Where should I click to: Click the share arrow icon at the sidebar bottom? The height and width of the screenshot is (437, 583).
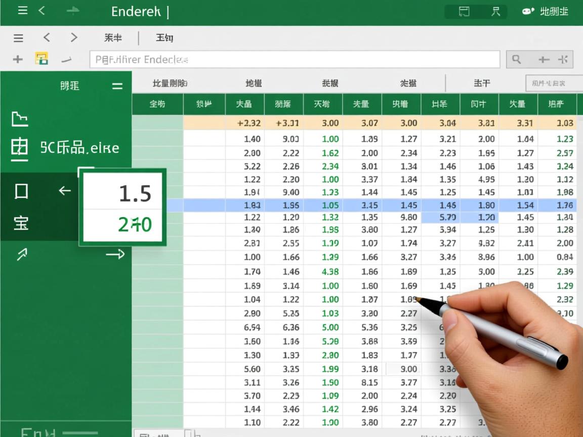(21, 253)
